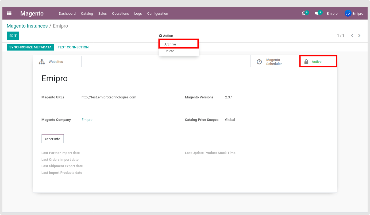Click SYNCHRONIZE METADATA button
The image size is (370, 215).
[30, 47]
